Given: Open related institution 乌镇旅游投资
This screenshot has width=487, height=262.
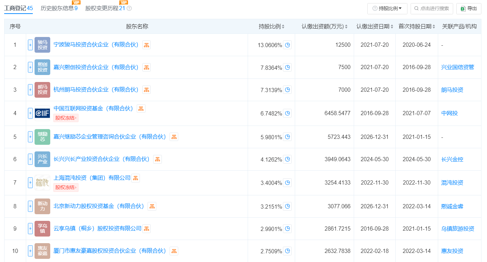Looking at the screenshot, I should click(458, 229).
